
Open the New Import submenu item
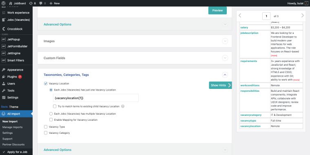(10, 122)
